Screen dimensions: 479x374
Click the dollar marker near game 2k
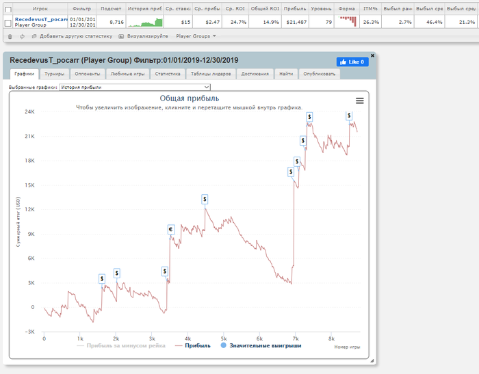[x=117, y=273]
